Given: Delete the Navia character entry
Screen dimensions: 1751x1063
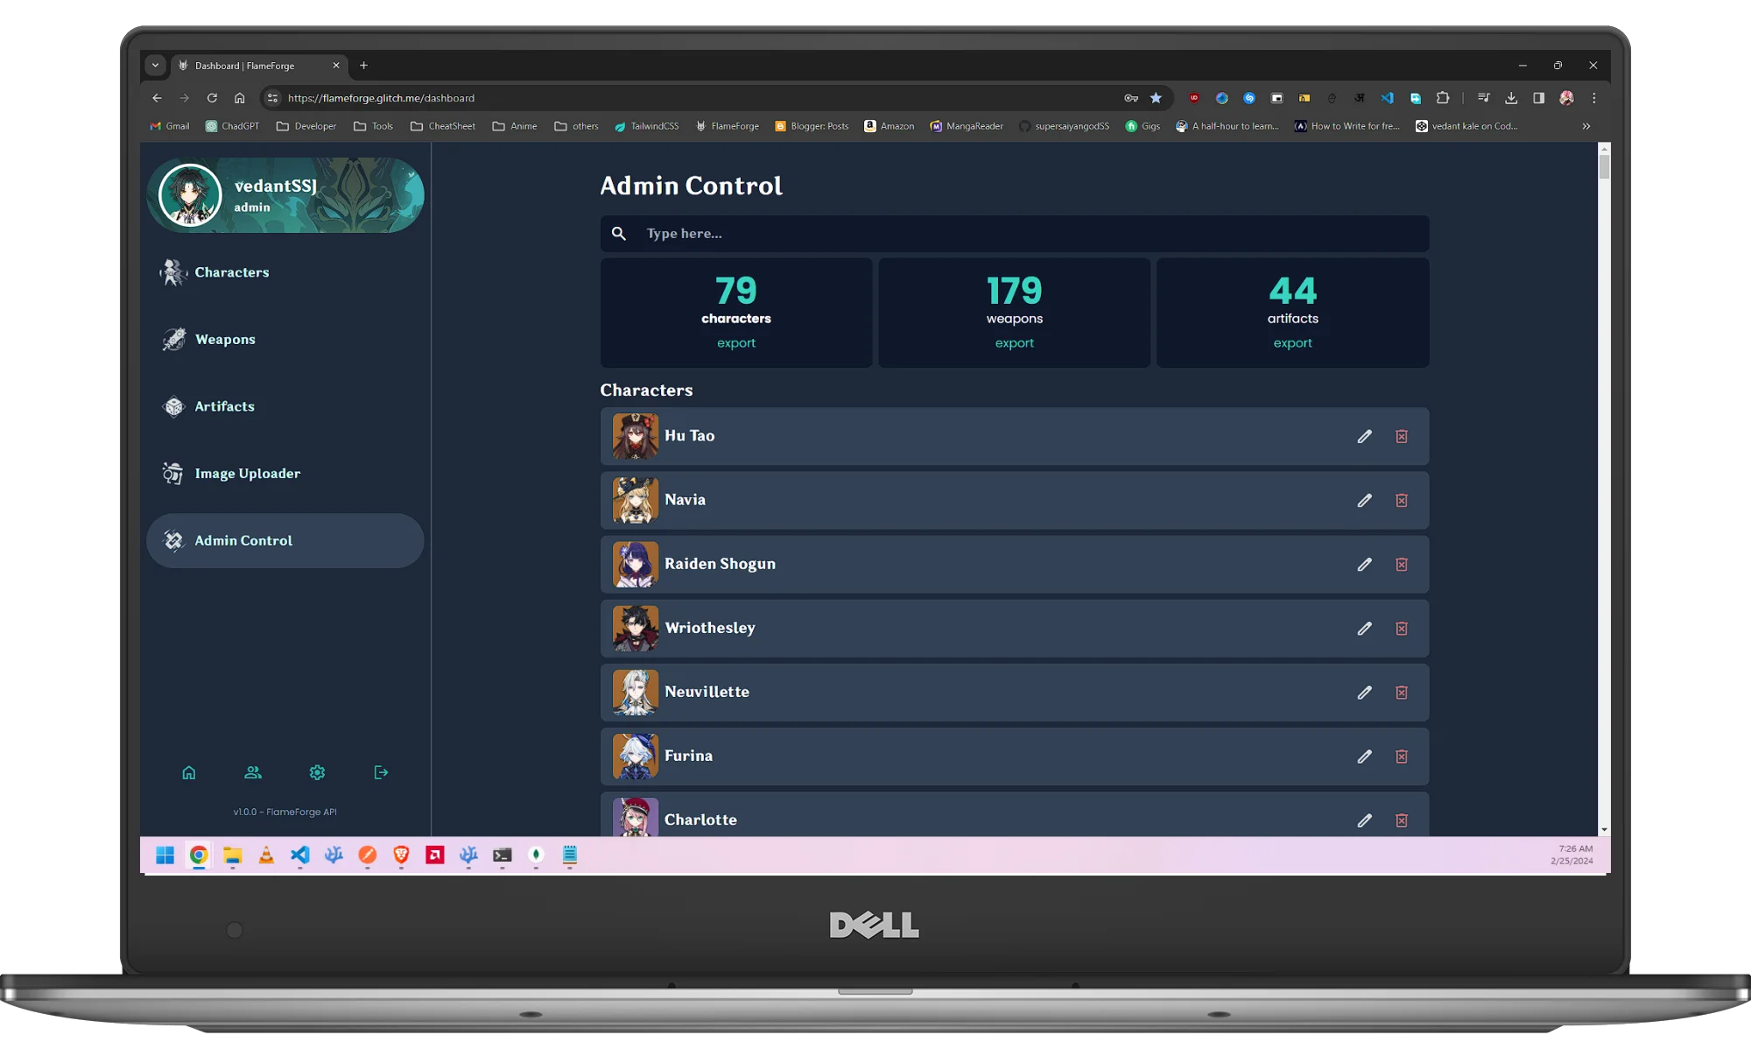Looking at the screenshot, I should pyautogui.click(x=1401, y=500).
